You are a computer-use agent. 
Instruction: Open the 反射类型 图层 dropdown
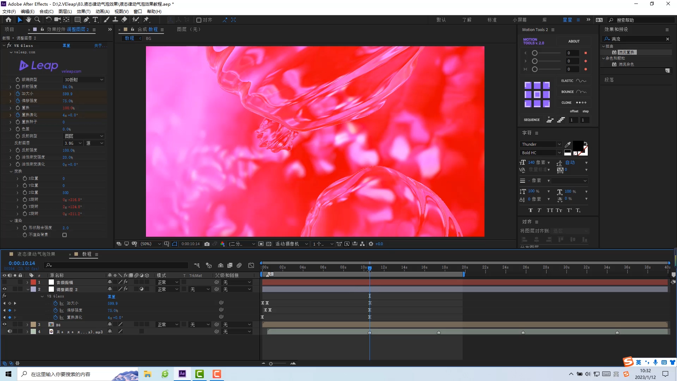(84, 136)
